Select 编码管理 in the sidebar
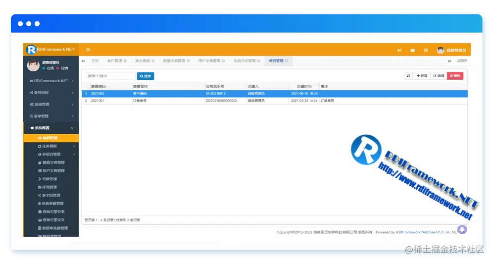Viewport: 493px width, 263px height. click(51, 138)
